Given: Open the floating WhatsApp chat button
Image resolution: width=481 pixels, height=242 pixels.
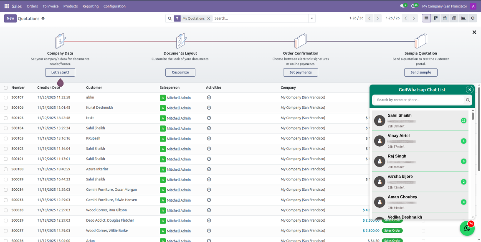Looking at the screenshot, I should [x=467, y=228].
